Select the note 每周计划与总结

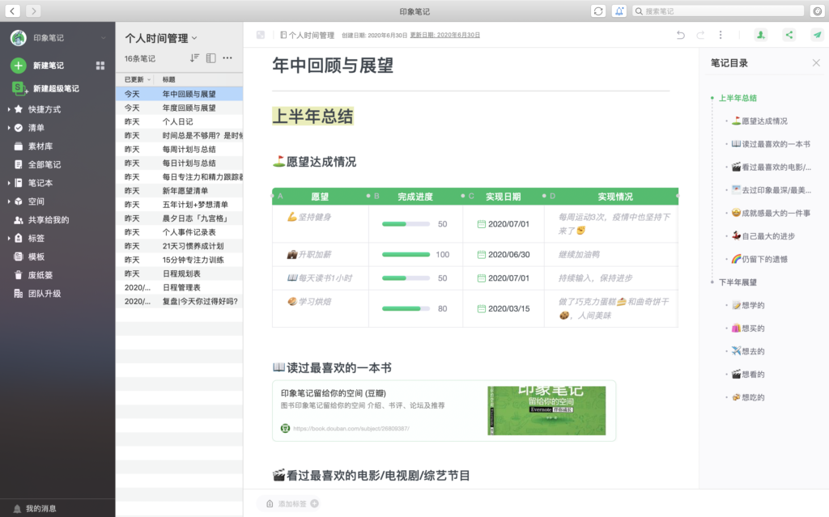(x=179, y=150)
